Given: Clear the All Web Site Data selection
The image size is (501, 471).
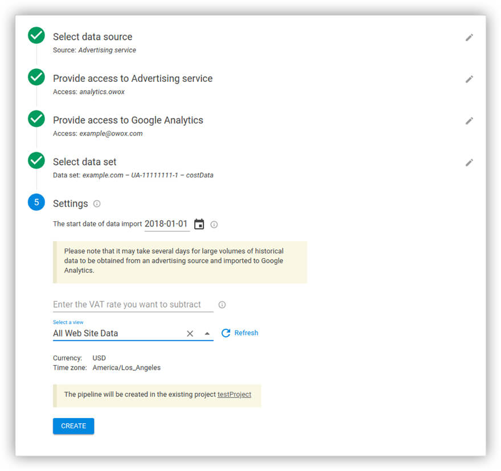Looking at the screenshot, I should tap(190, 334).
